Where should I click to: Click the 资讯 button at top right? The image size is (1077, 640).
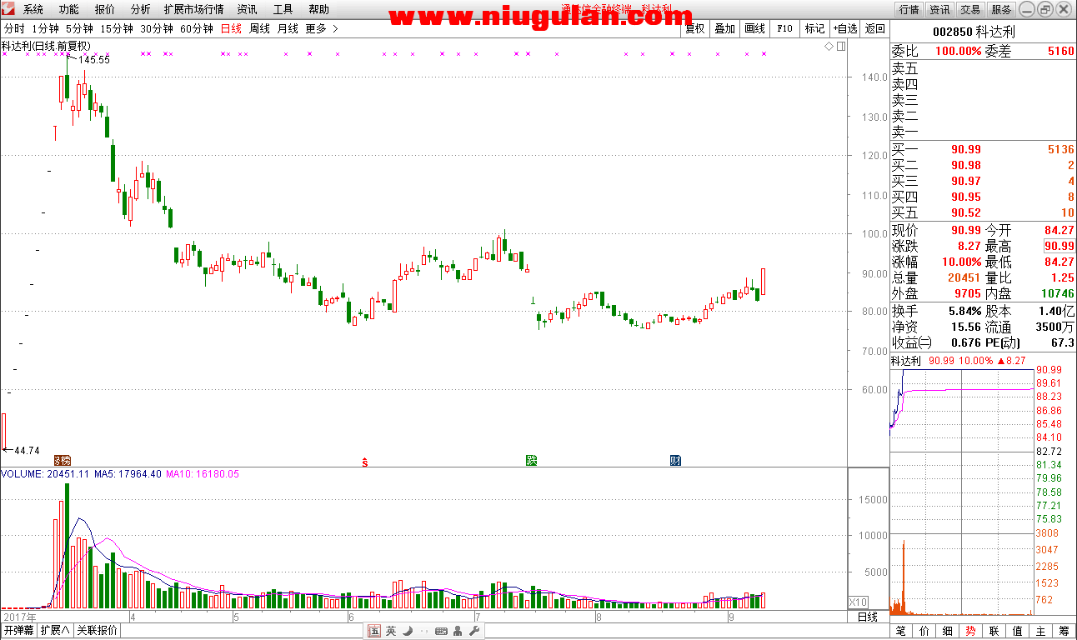[939, 9]
